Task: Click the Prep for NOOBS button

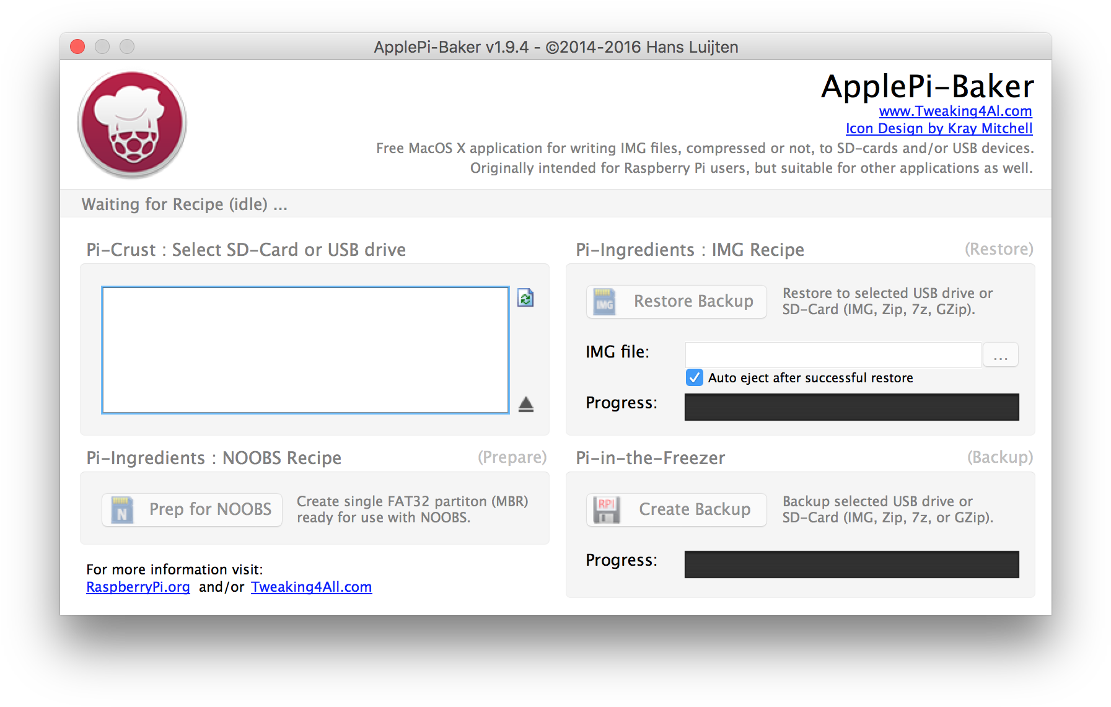Action: coord(192,510)
